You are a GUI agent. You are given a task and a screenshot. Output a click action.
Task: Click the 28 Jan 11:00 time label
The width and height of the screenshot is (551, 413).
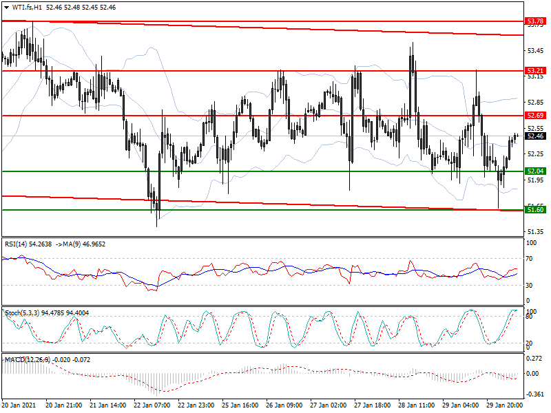pyautogui.click(x=417, y=405)
